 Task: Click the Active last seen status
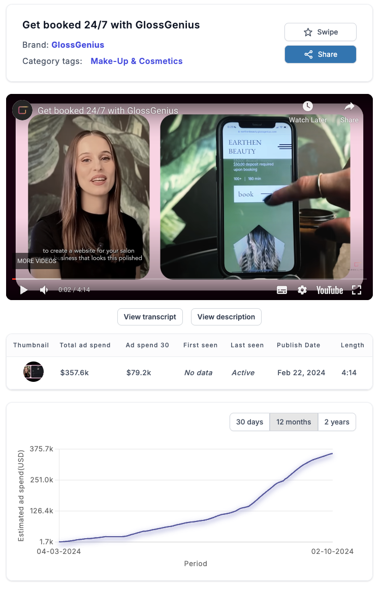click(243, 373)
